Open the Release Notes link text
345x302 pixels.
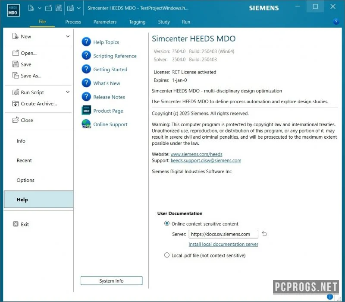coord(109,97)
